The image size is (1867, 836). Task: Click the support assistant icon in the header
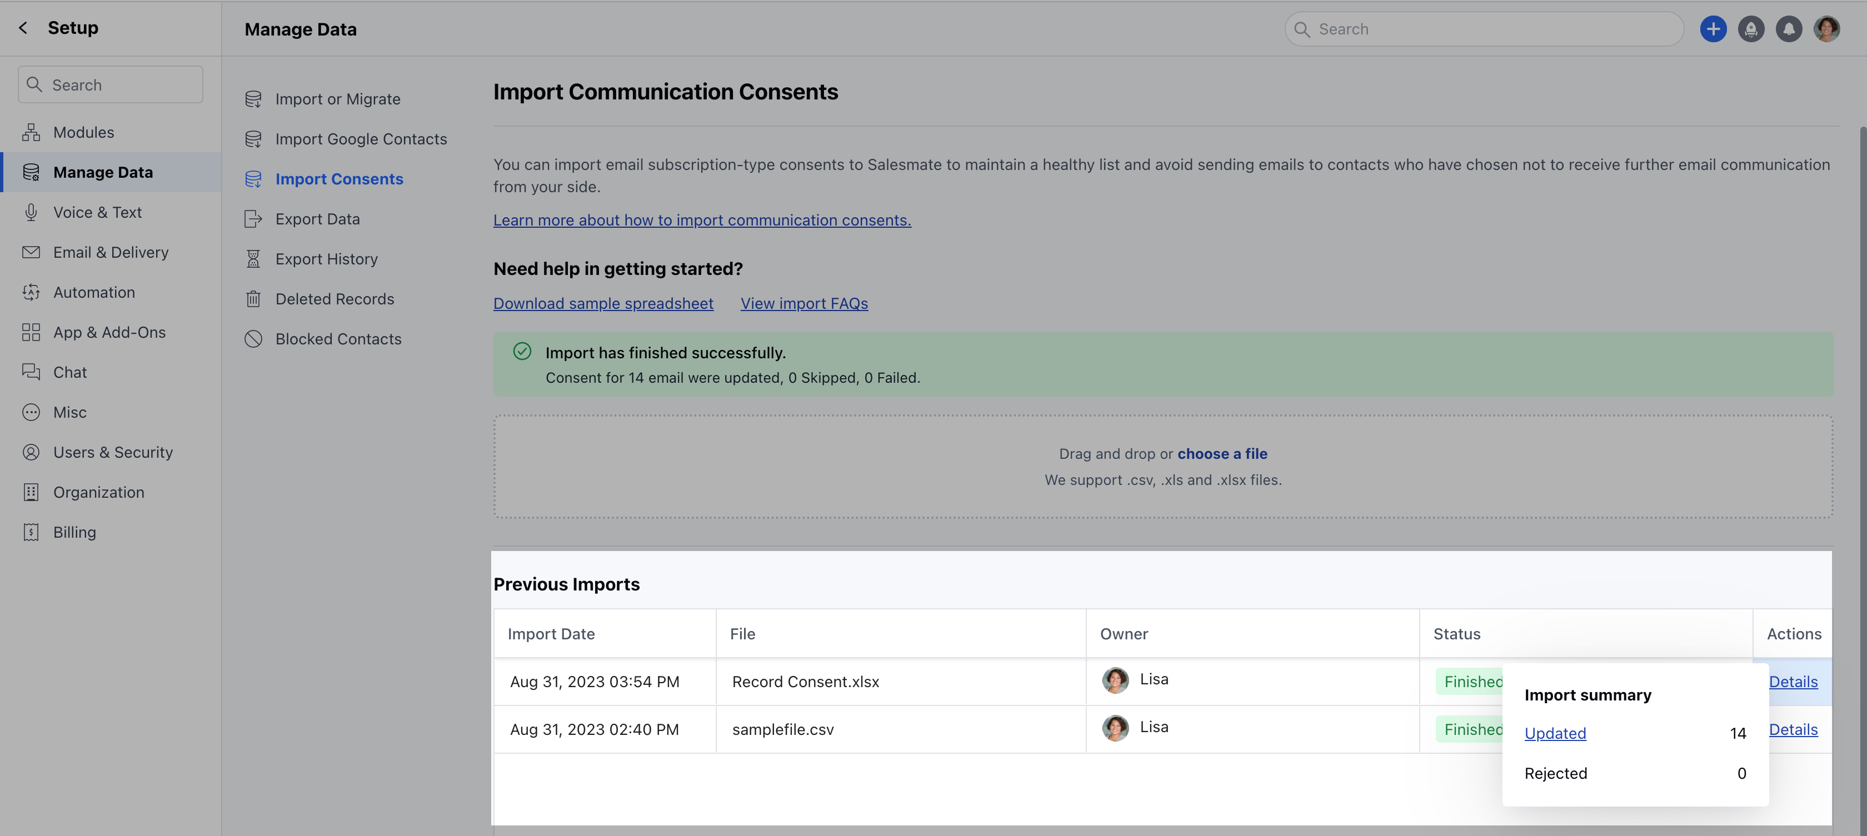click(x=1751, y=28)
